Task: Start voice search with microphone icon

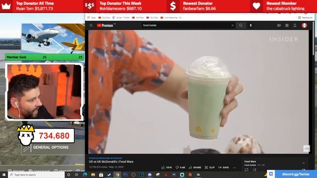Action: pos(251,25)
